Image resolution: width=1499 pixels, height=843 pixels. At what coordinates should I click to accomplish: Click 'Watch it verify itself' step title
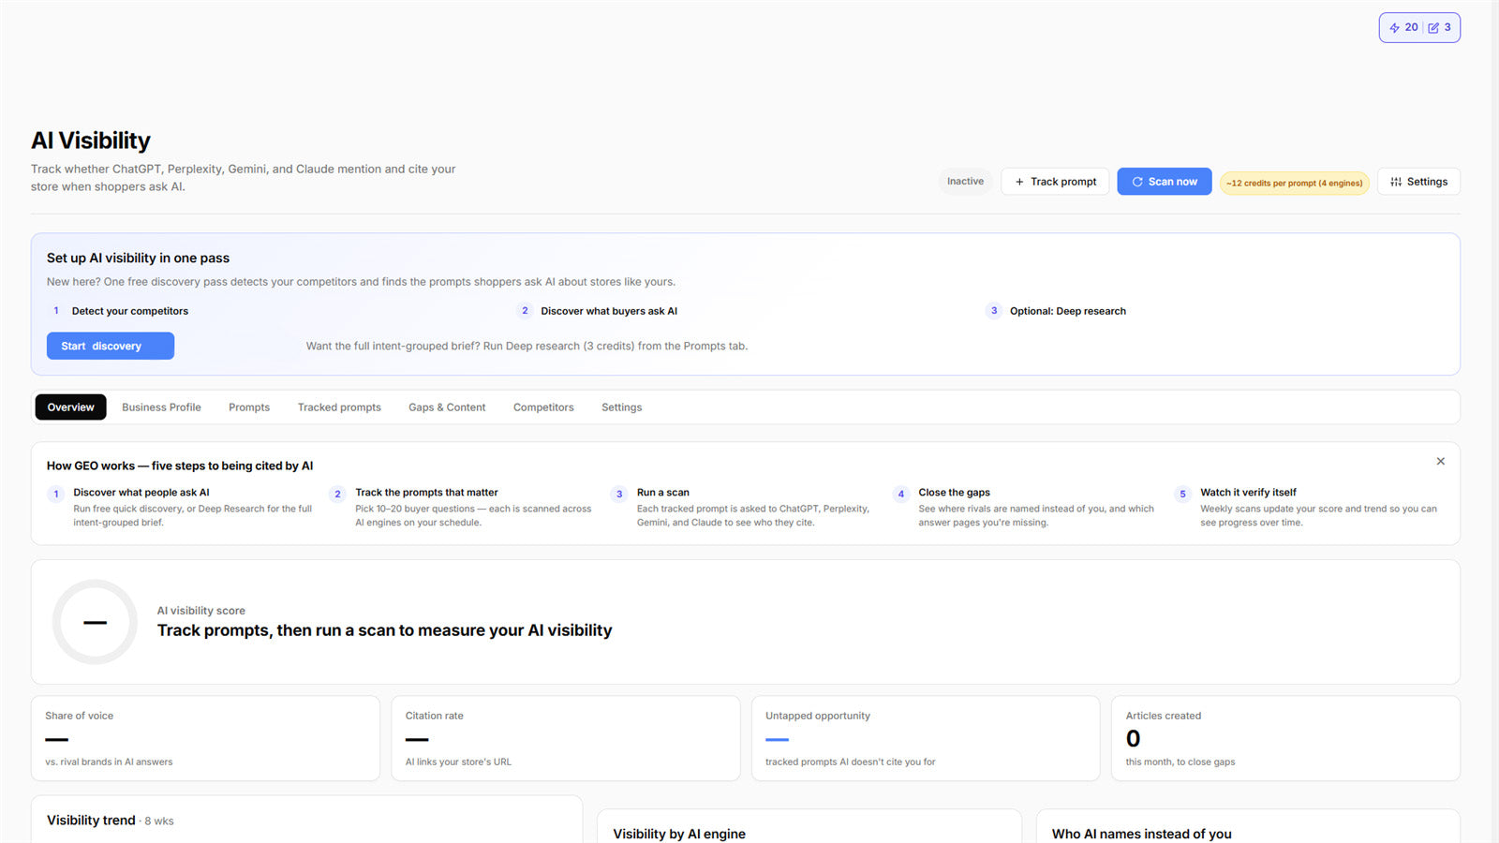click(x=1248, y=493)
